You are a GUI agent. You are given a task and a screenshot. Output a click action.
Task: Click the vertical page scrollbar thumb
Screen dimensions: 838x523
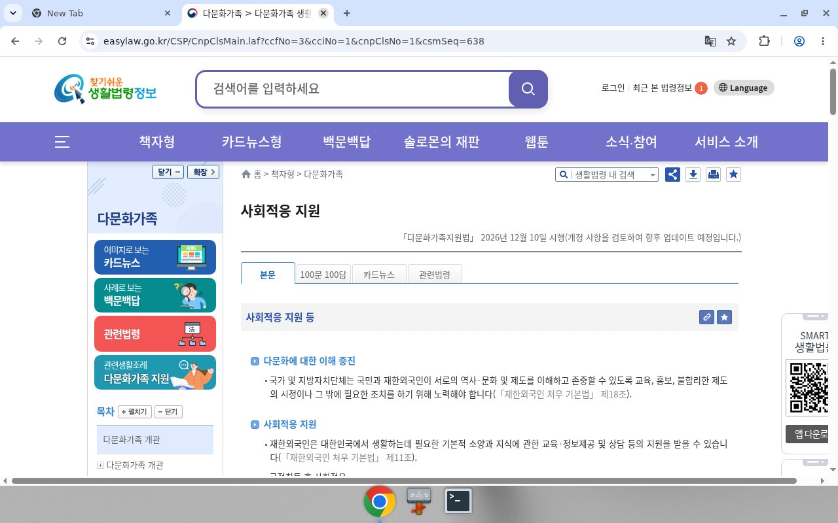(833, 90)
